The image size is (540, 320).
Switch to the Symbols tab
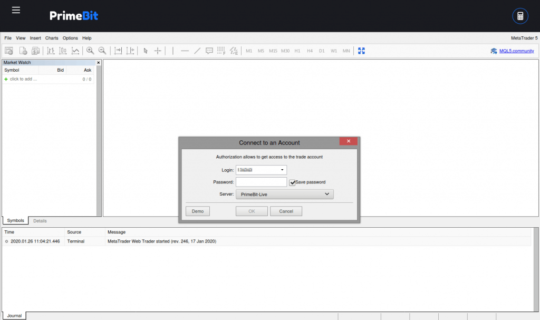point(15,220)
